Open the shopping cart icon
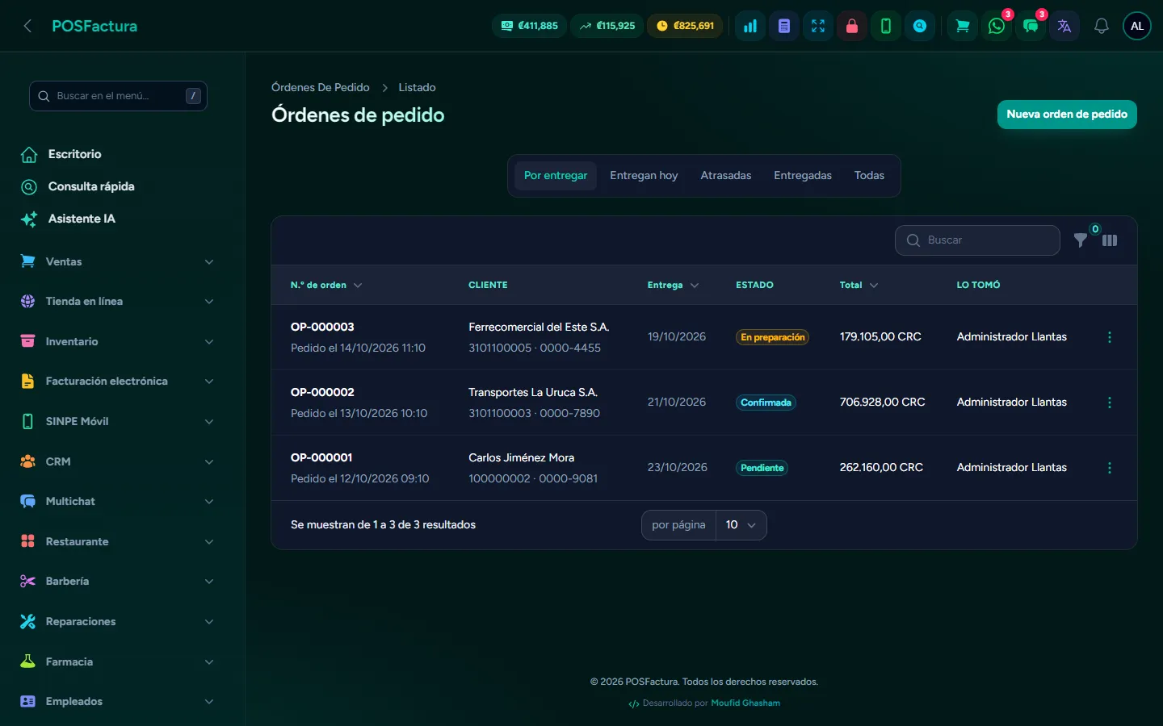 click(x=963, y=26)
